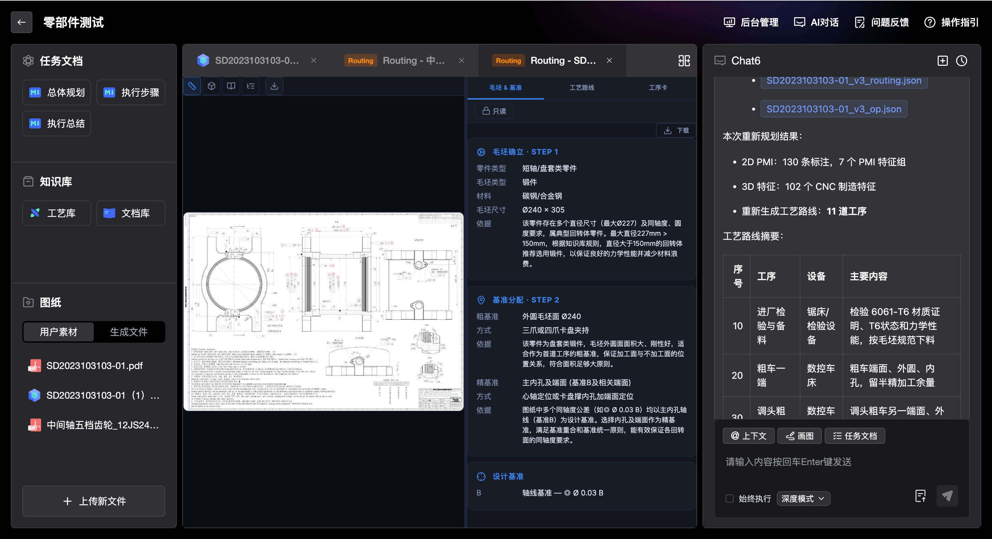
Task: Click the 毛坯确立 · STEP 1 heading
Action: 525,152
